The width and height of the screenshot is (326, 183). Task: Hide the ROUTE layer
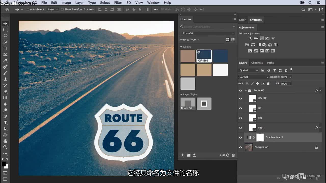point(240,98)
